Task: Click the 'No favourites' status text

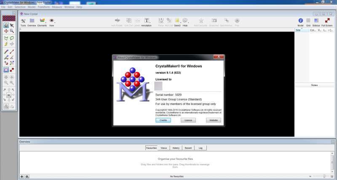Action: point(177,177)
